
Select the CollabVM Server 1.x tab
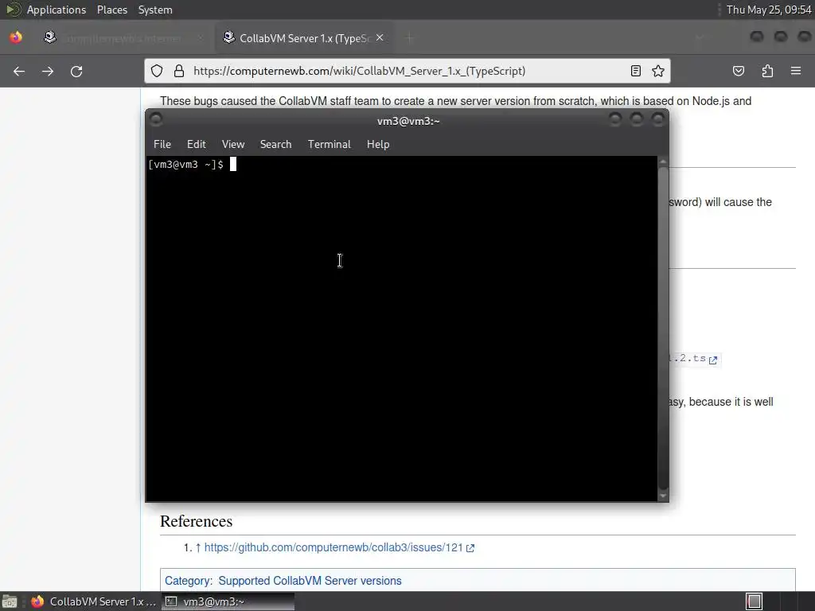tap(304, 37)
